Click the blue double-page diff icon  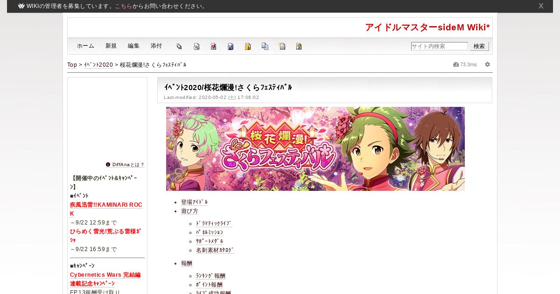(265, 46)
